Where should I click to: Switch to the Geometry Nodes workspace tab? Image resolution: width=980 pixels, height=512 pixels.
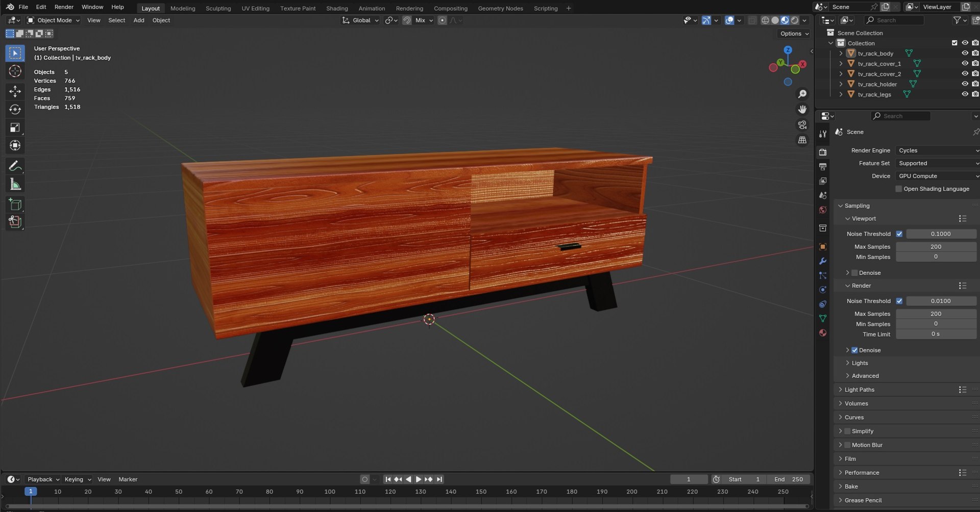(x=500, y=8)
